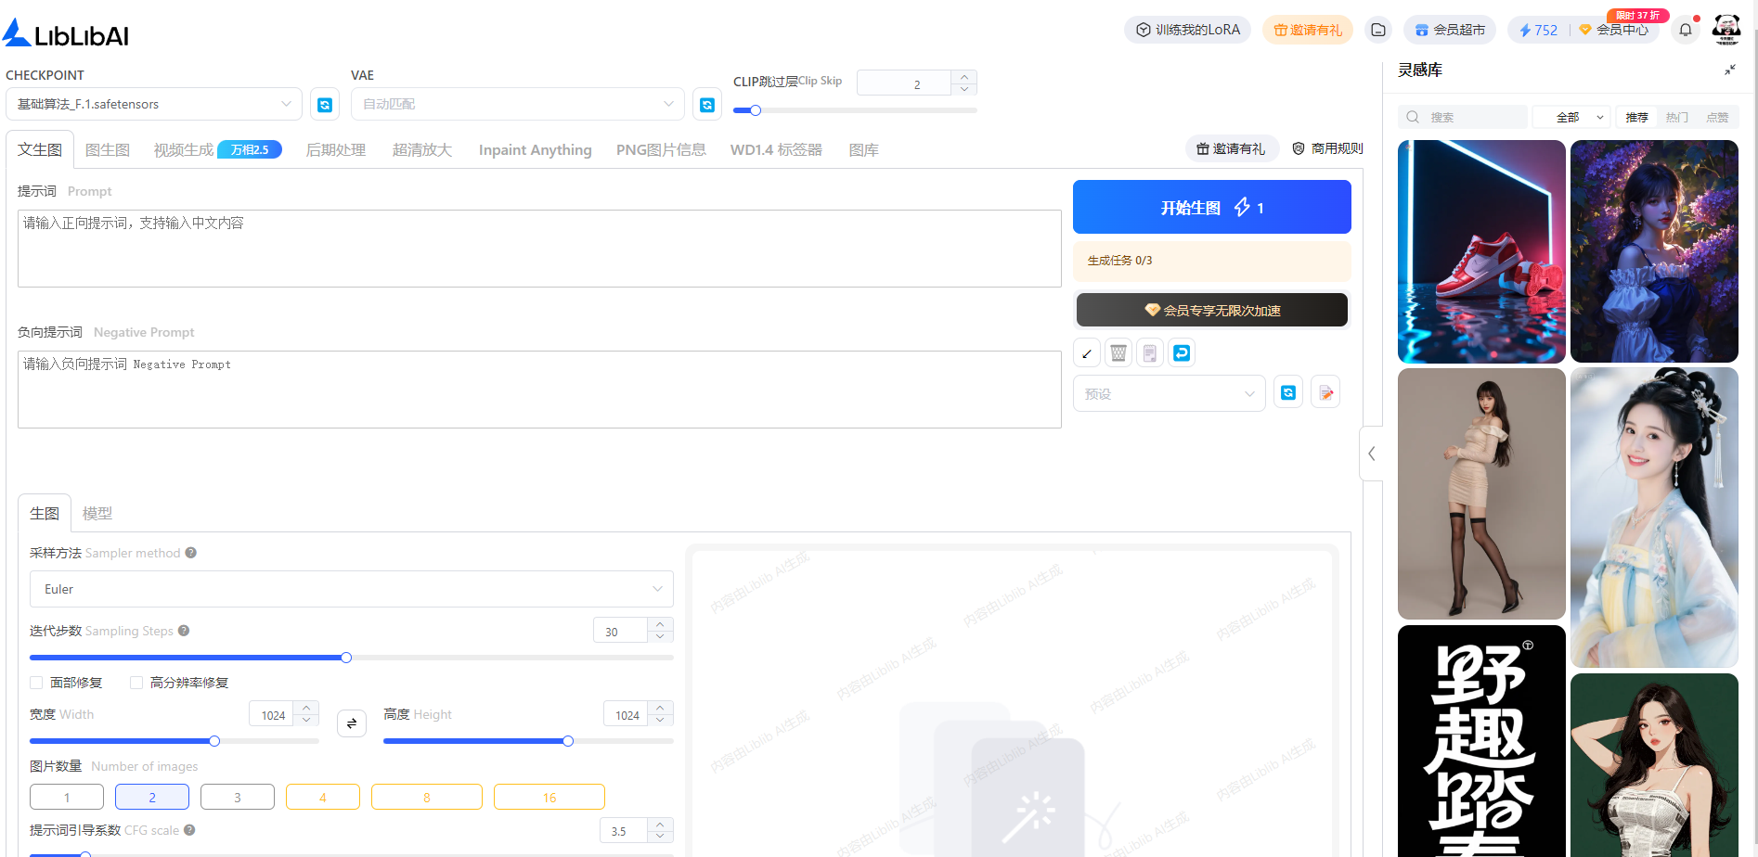Open the WD1.4 标签器 tab
The height and width of the screenshot is (857, 1758).
(x=776, y=149)
